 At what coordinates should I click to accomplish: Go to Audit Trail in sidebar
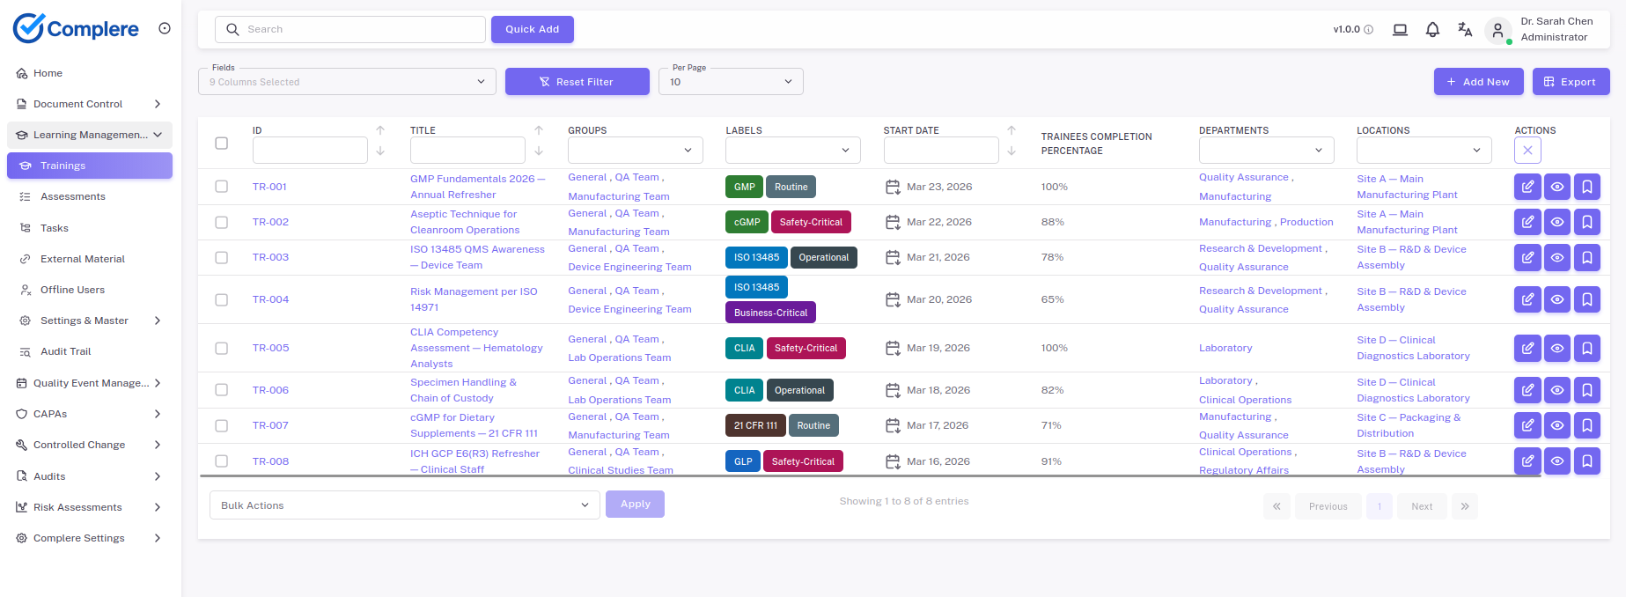[x=65, y=351]
